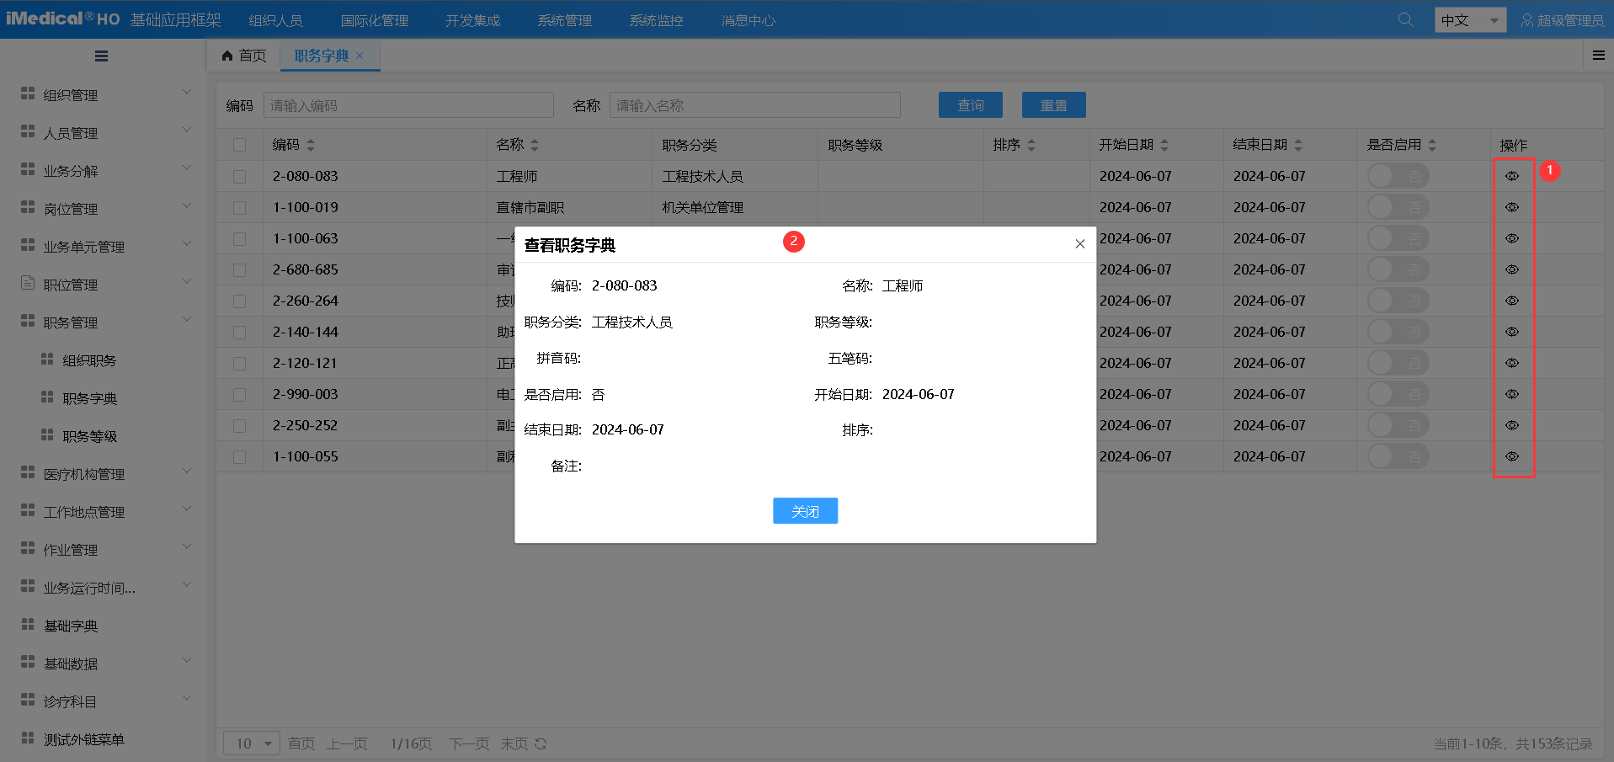Click the view eye icon for 直辖市副职 row

pos(1512,207)
